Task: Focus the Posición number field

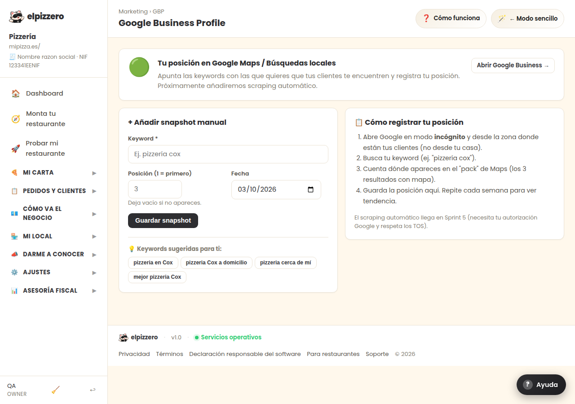Action: [155, 189]
